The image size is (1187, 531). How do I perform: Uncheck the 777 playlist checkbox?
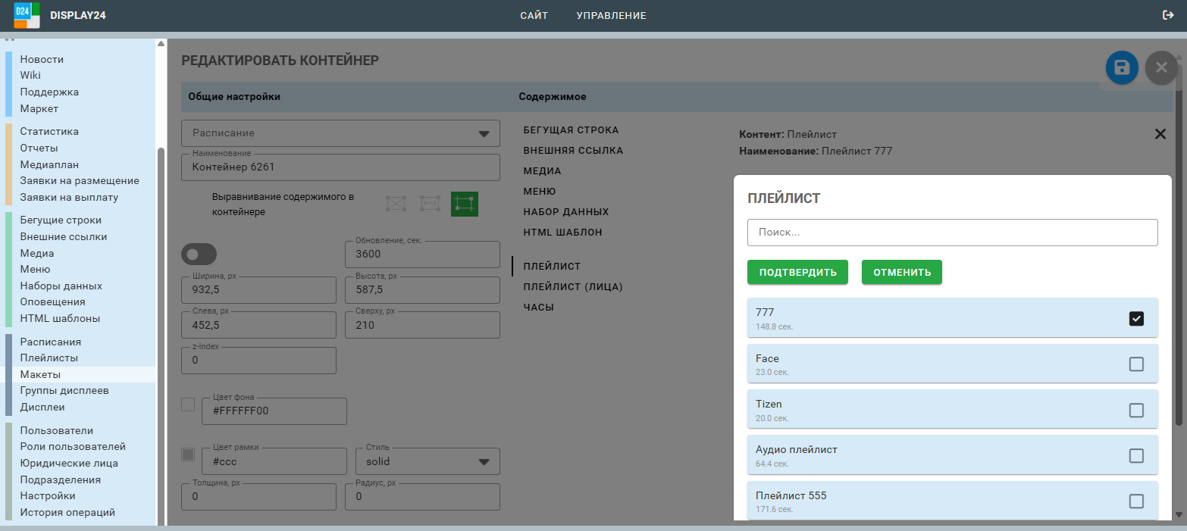[1136, 318]
